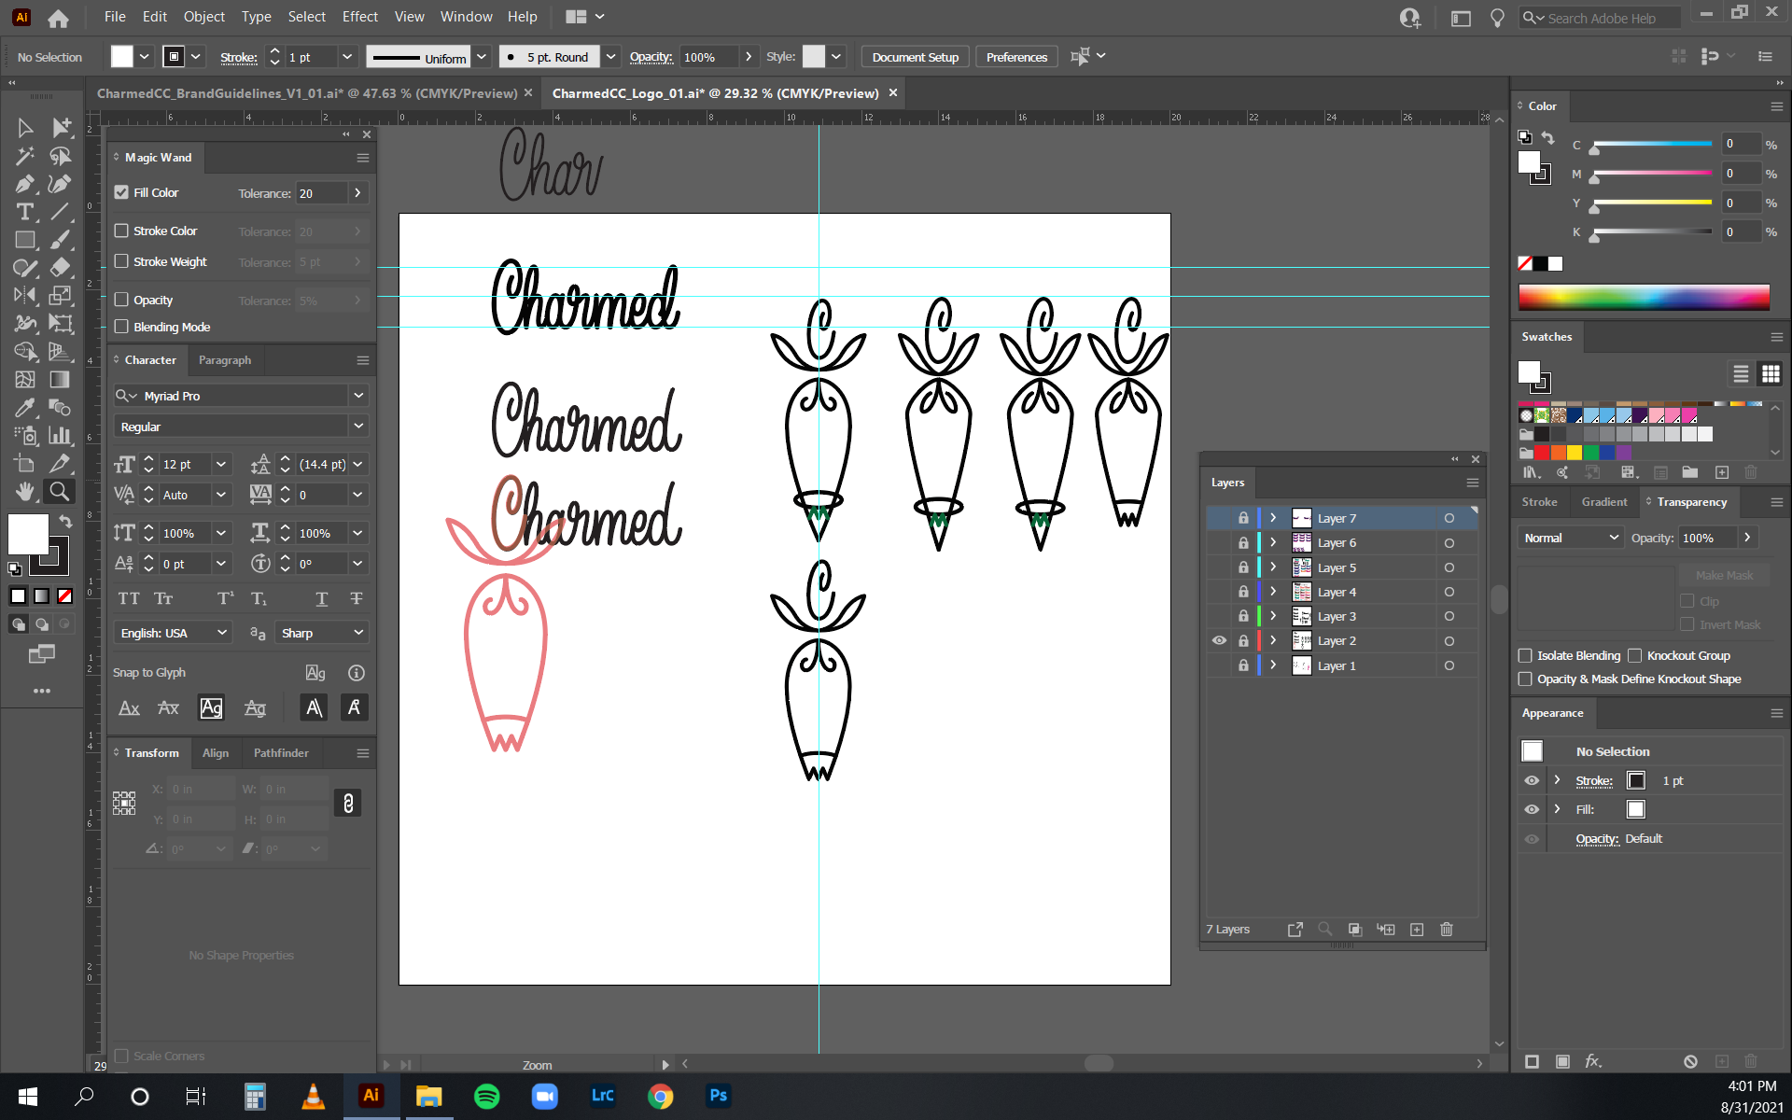Open the Myriad Pro font family dropdown
1792x1120 pixels.
[358, 396]
